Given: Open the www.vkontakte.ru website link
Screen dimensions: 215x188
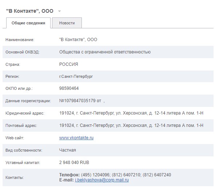Looking at the screenshot, I should (76, 138).
